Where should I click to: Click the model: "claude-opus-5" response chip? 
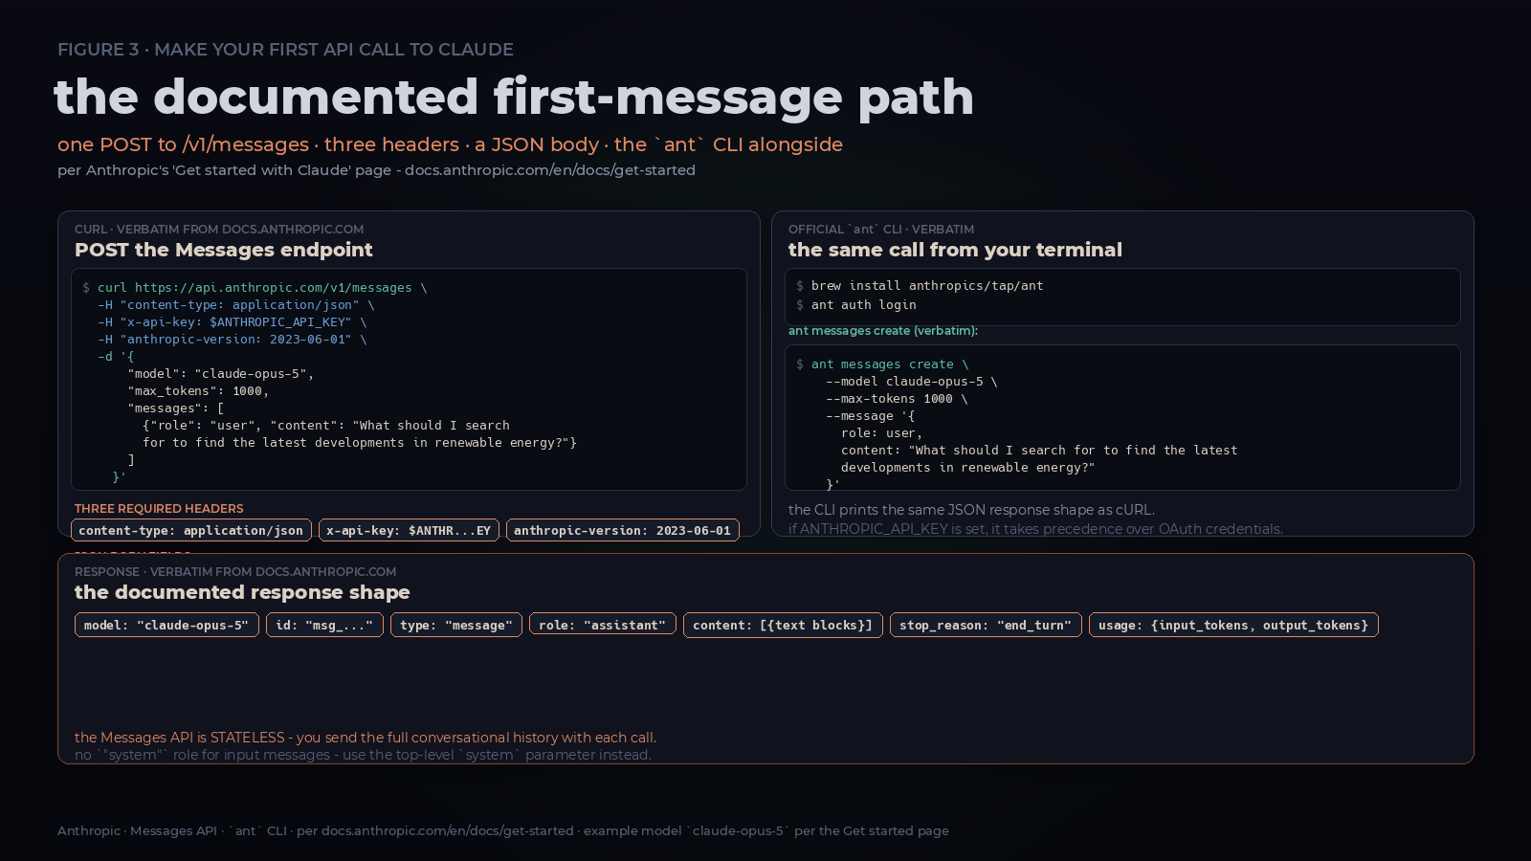point(166,625)
